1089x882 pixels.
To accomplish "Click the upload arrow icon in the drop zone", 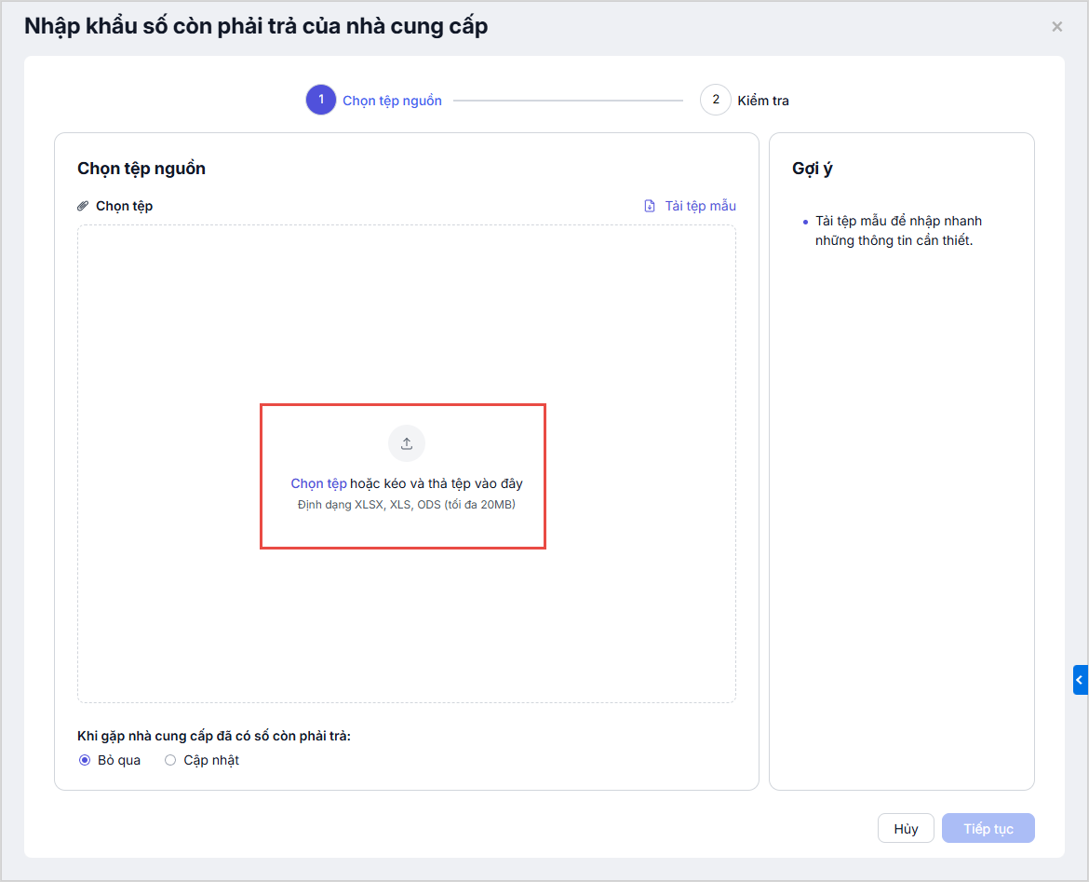I will click(x=406, y=443).
